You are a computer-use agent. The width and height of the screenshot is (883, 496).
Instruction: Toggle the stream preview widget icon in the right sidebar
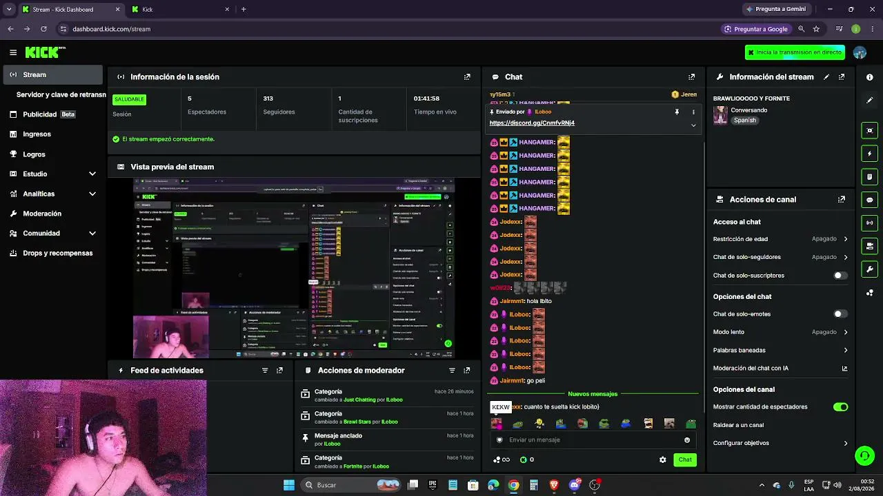coord(869,130)
